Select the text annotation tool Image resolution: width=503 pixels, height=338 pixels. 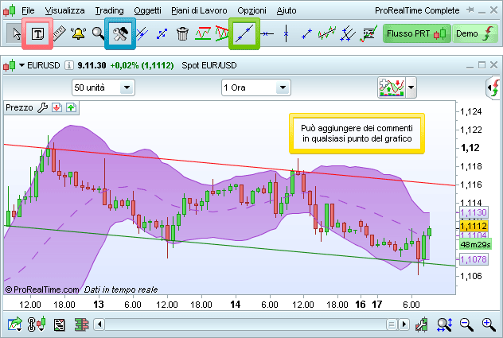pos(37,33)
